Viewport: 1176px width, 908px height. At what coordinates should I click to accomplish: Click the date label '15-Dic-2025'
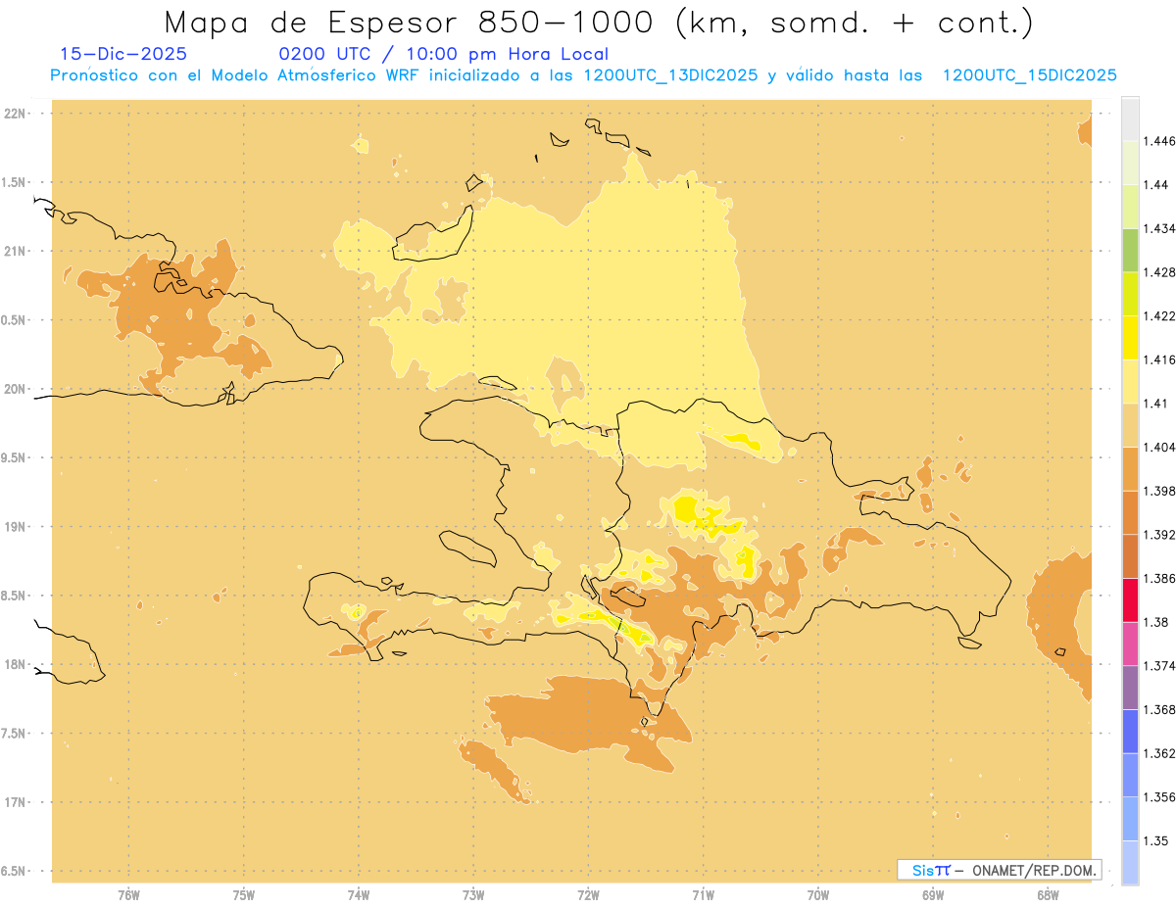click(x=123, y=54)
